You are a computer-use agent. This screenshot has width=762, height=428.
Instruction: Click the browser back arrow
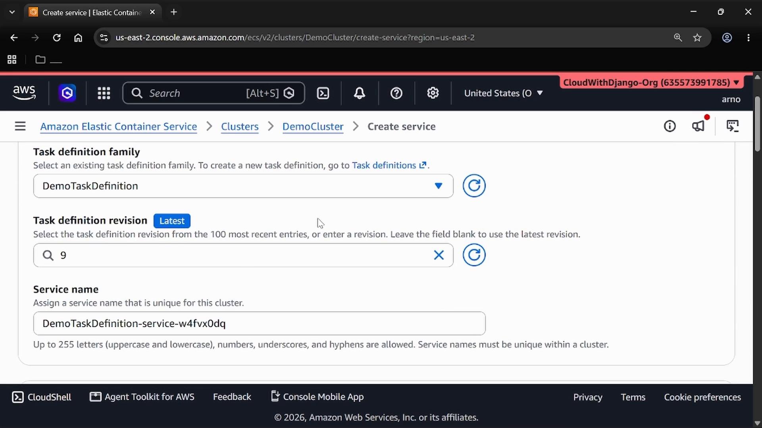(x=14, y=38)
